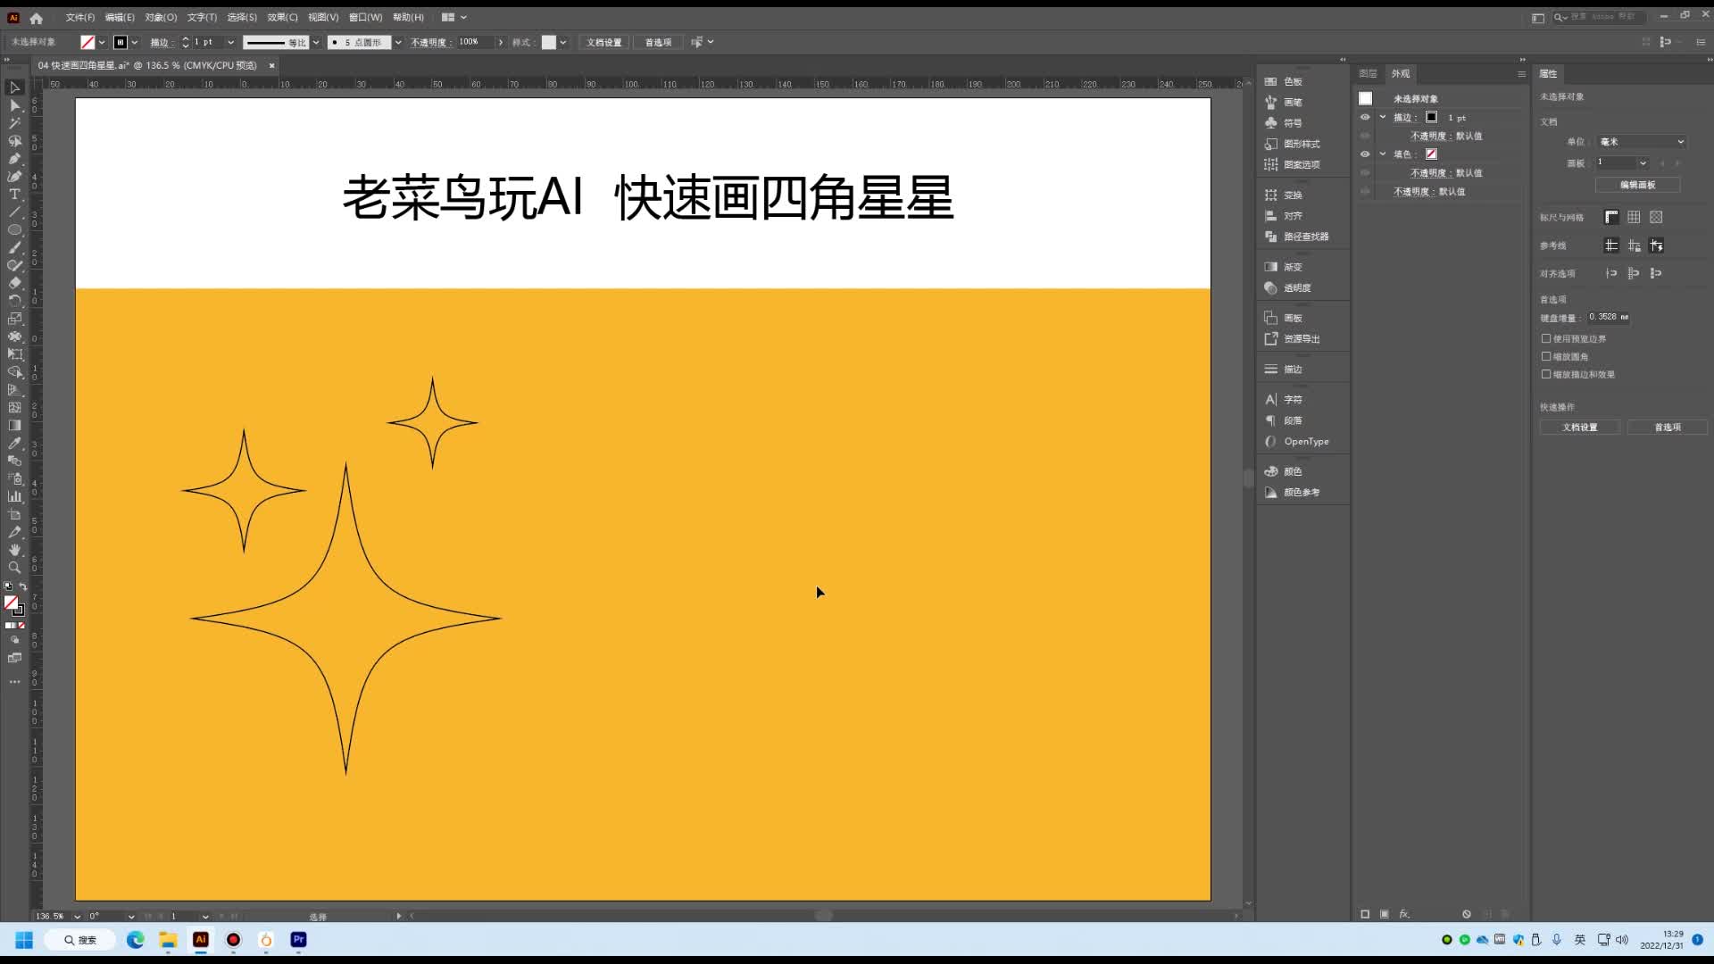Open the 对象(O) menu
Screen dimensions: 1714x964
[161, 17]
